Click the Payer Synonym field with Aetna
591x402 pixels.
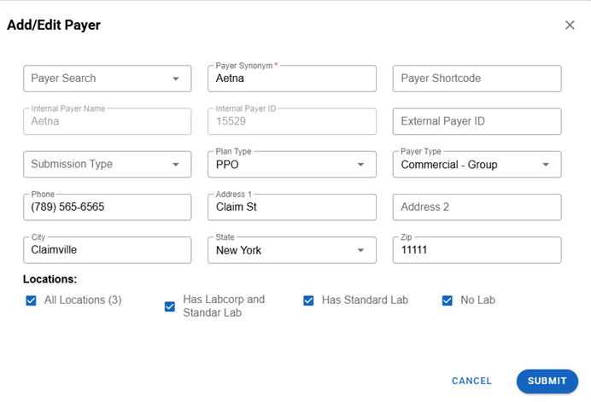(291, 79)
